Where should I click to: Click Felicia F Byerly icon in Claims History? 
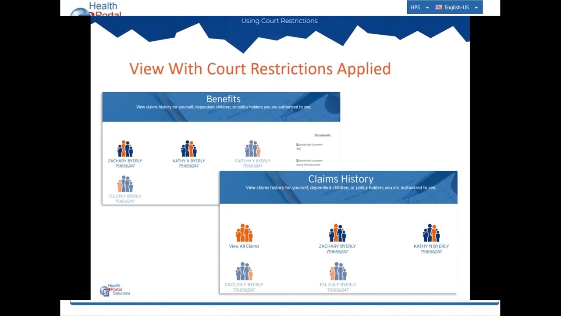point(338,271)
